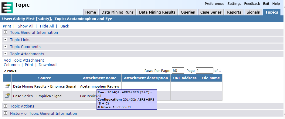Image resolution: width=285 pixels, height=119 pixels.
Task: Click Add Topic Attachment link
Action: click(x=24, y=60)
